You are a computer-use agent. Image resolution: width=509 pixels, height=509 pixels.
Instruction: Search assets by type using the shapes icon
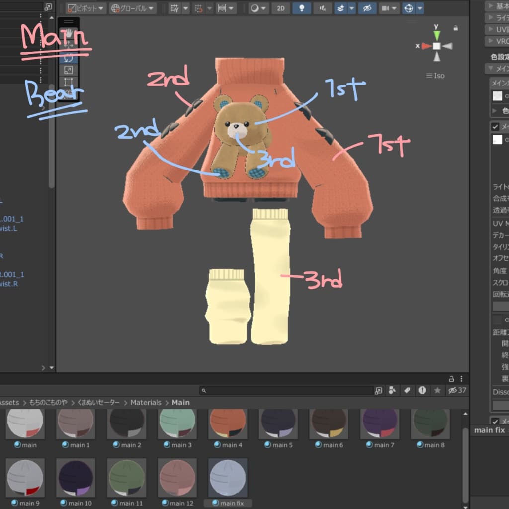pyautogui.click(x=392, y=390)
